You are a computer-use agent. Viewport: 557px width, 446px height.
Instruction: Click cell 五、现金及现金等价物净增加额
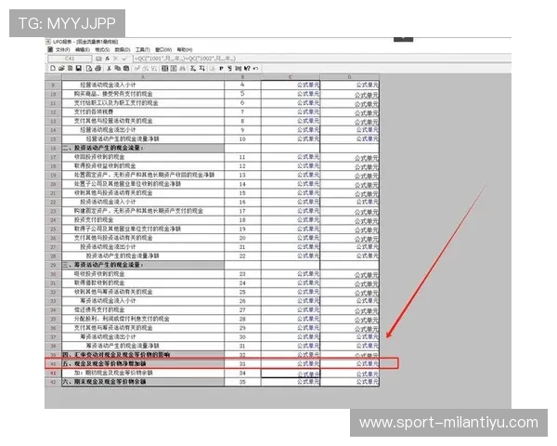(143, 364)
